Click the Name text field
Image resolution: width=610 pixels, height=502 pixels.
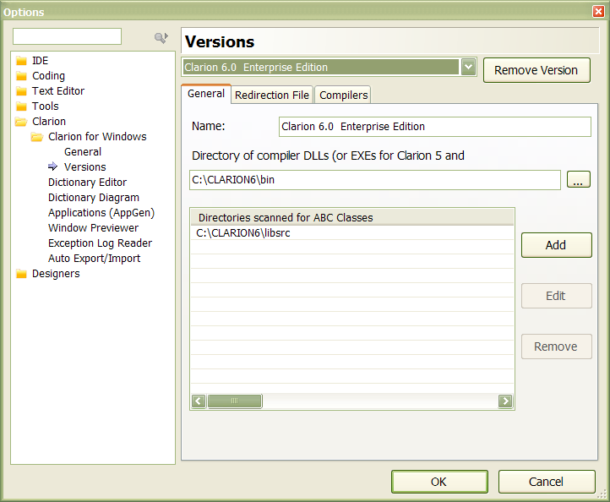click(x=434, y=127)
